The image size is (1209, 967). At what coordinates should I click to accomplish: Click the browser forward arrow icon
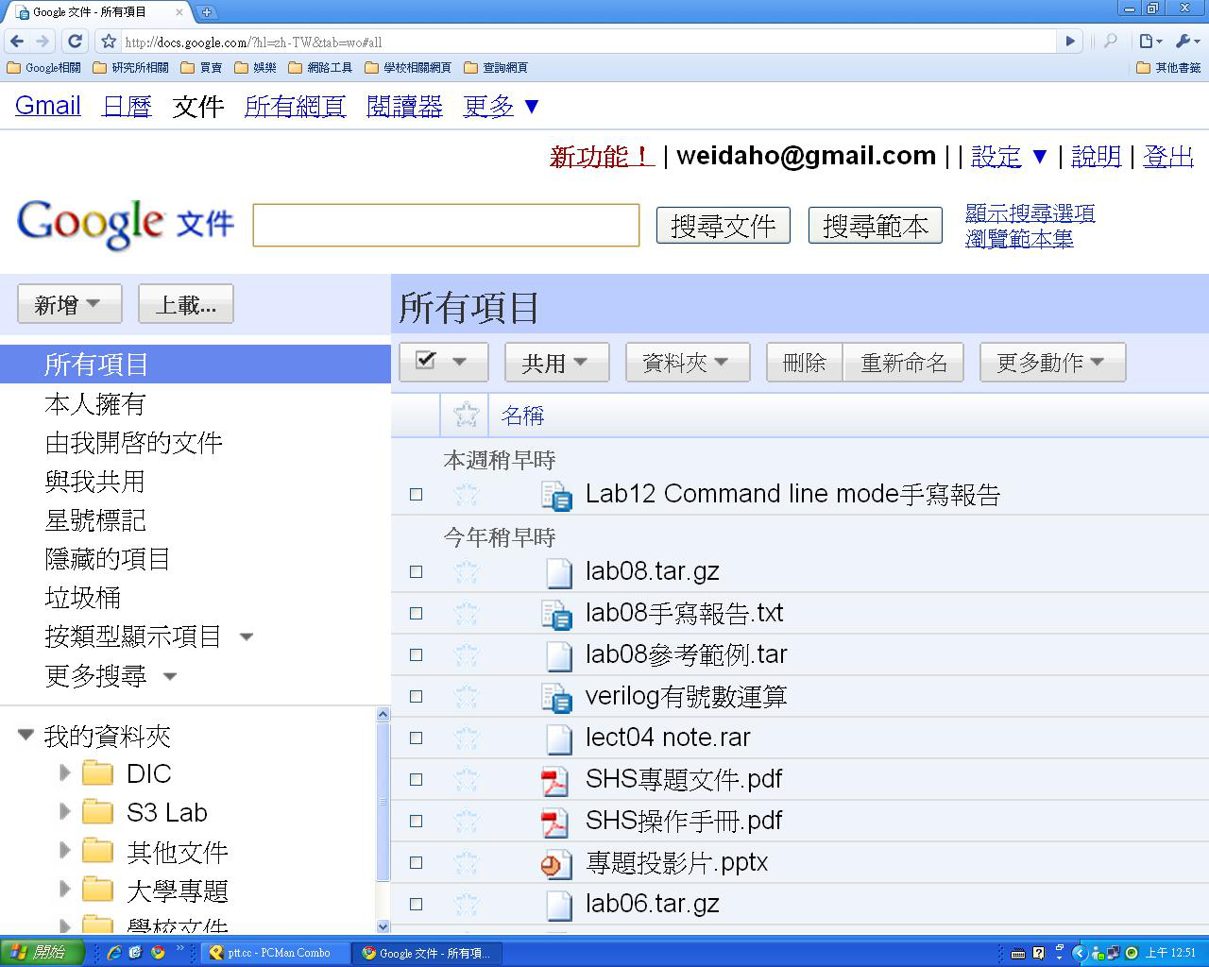[43, 42]
